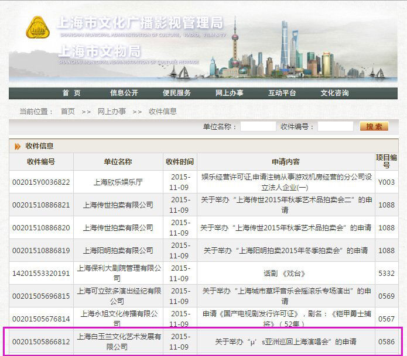Focus the 收件编号 search input field
Screen dimensions: 407x356
coord(336,126)
